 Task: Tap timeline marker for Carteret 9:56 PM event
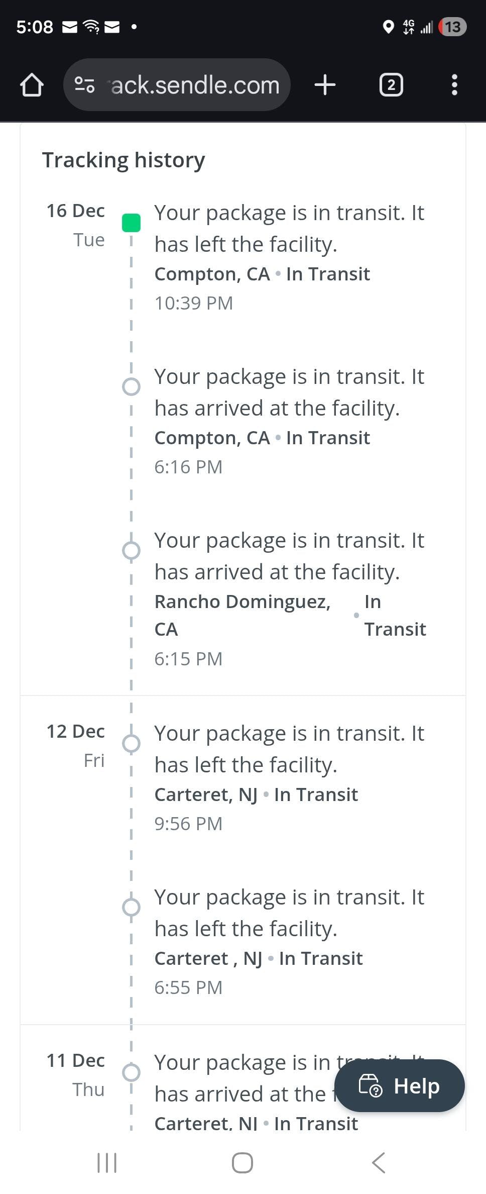pos(131,743)
